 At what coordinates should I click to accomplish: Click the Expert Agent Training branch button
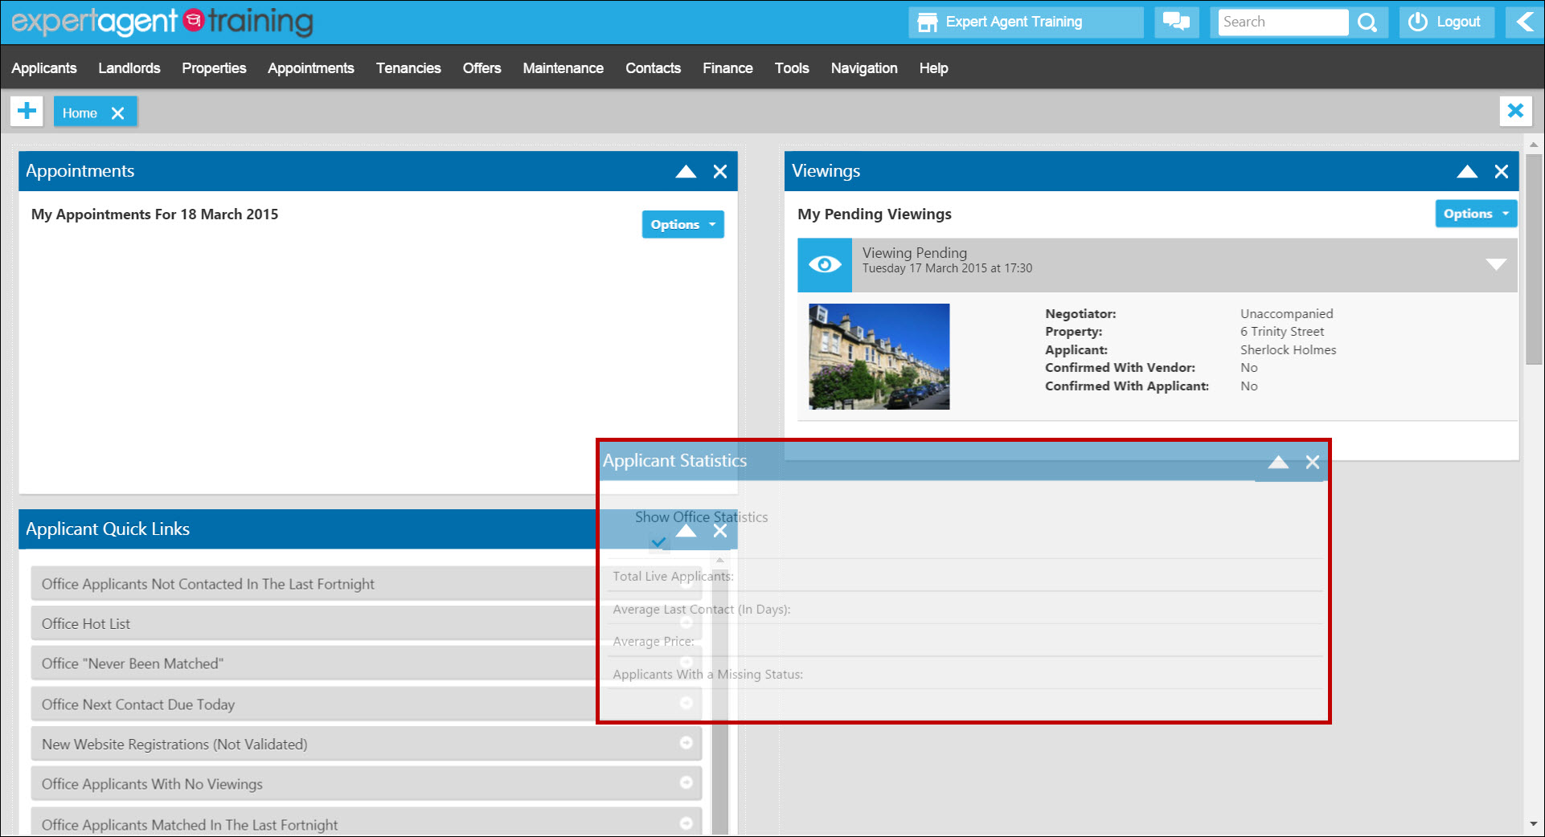(x=1026, y=22)
